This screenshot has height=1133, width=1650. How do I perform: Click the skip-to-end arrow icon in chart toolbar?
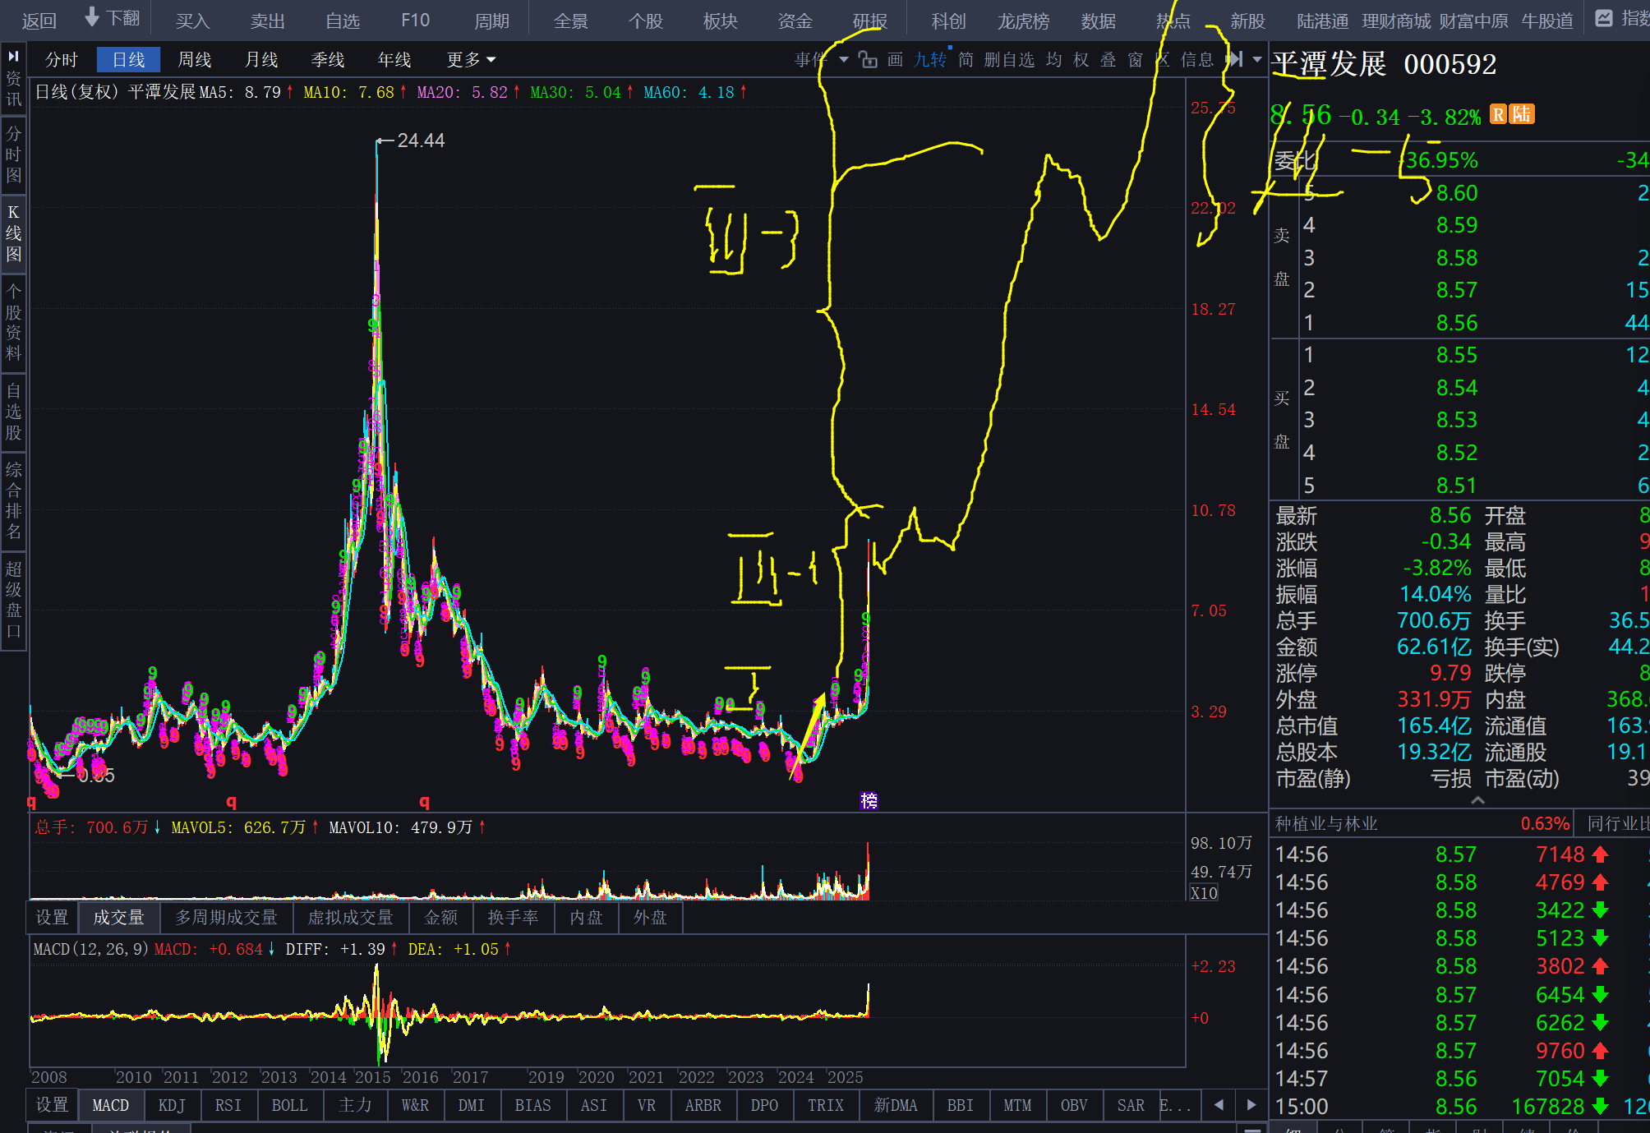(1234, 59)
